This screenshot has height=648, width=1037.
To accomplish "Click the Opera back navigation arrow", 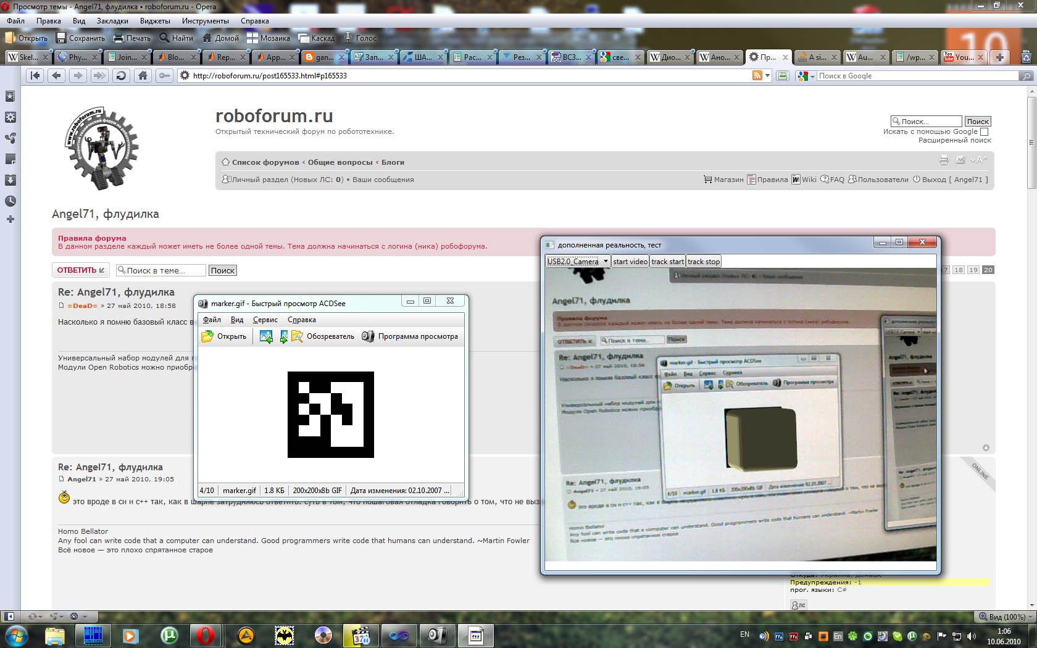I will click(57, 75).
